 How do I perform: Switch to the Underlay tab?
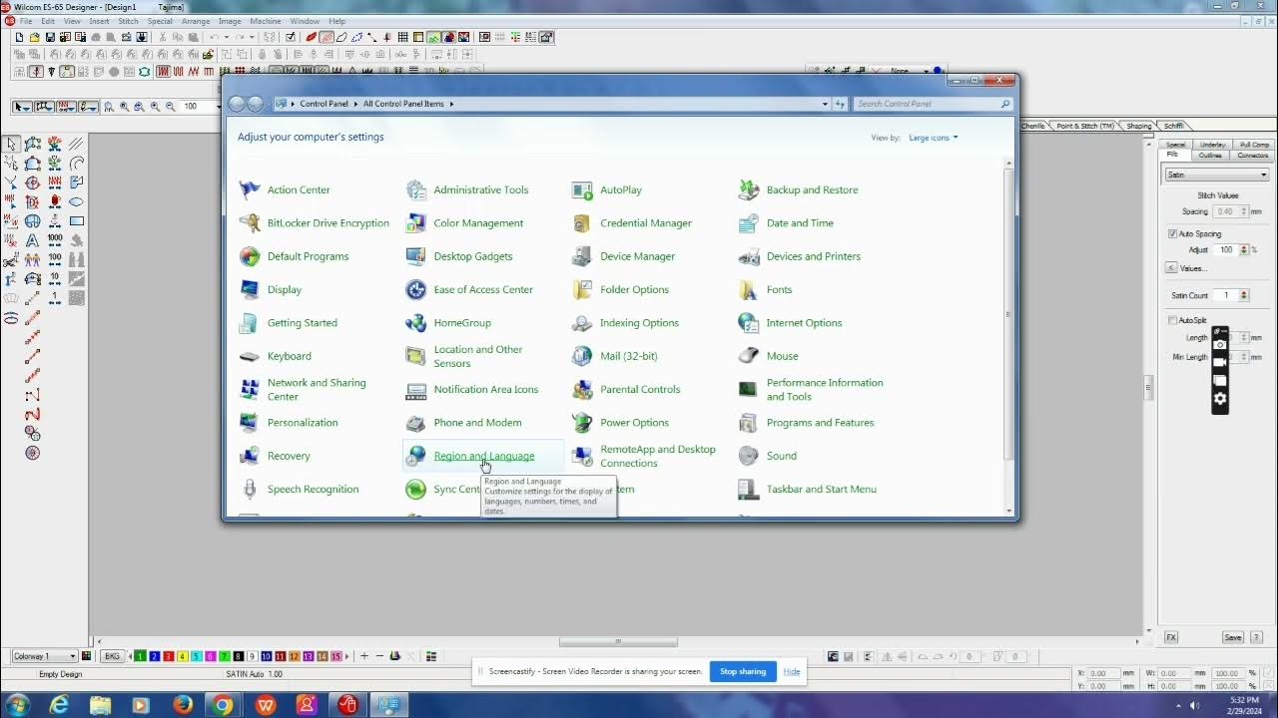click(1212, 145)
